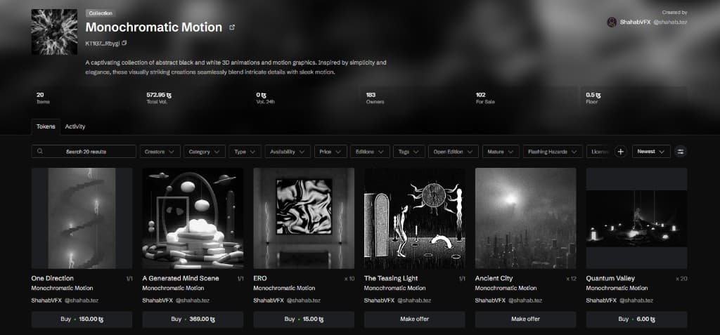Screen dimensions: 720x335
Task: Click the 572.95 Total Vol. stat
Action: 160,98
